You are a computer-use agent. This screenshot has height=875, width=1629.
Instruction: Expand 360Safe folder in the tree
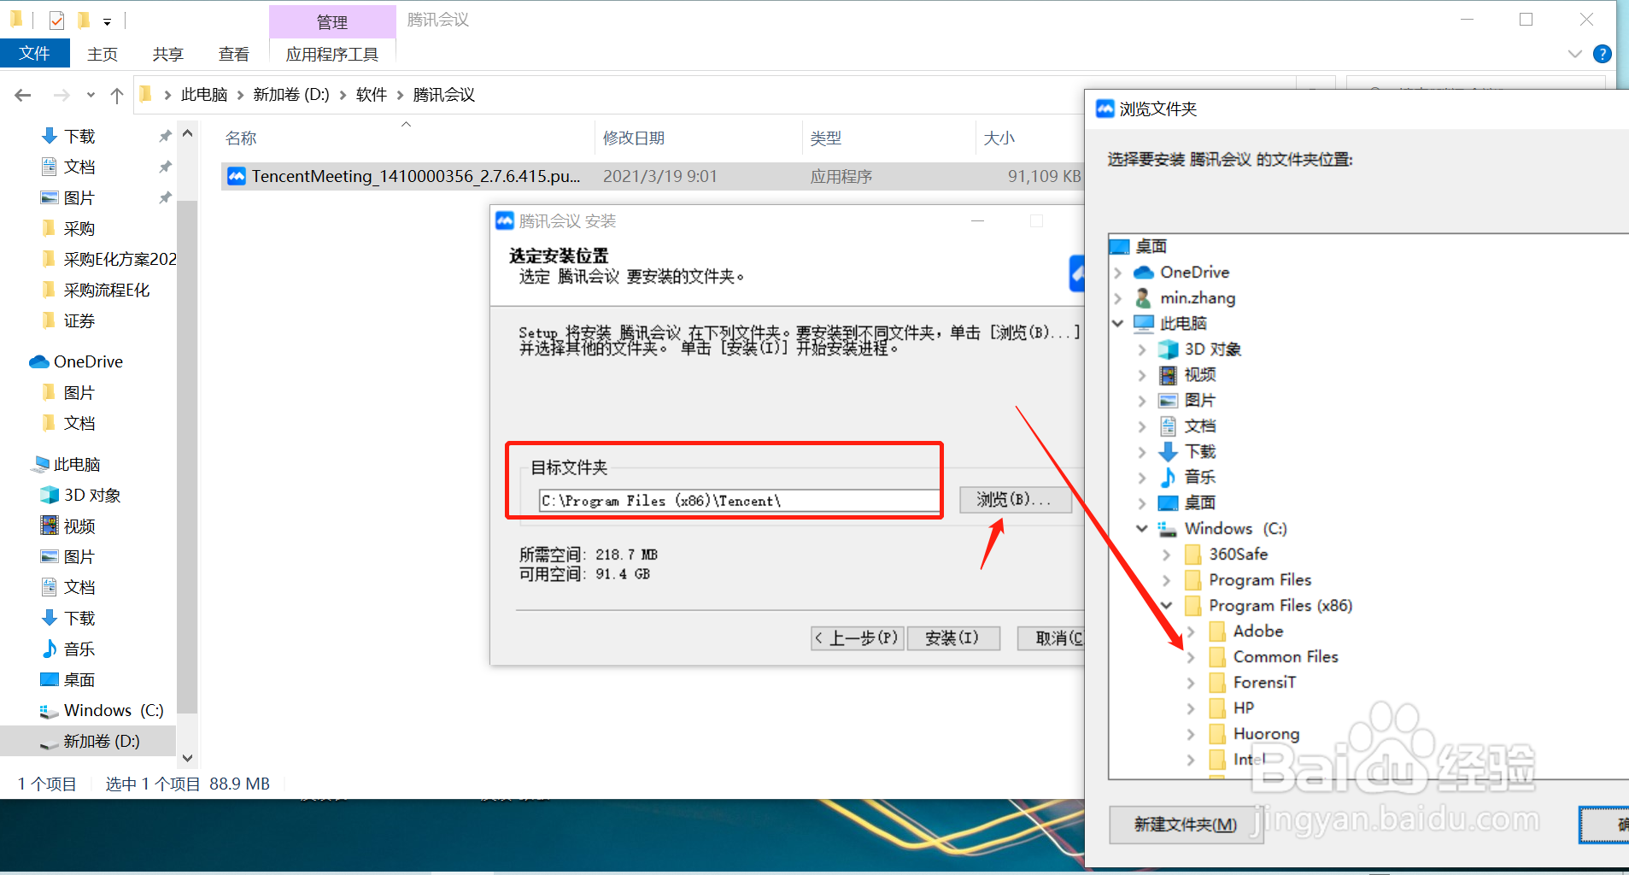[1166, 555]
